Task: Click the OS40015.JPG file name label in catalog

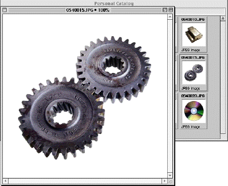Action: click(x=193, y=58)
